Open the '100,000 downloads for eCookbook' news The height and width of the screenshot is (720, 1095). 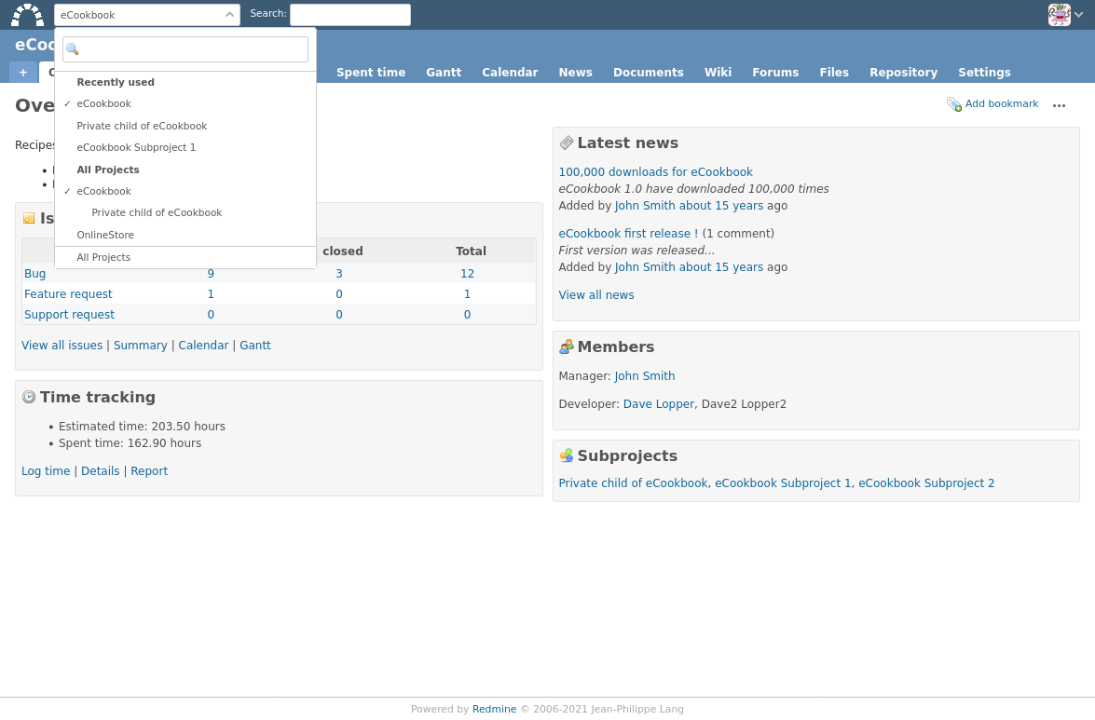(x=656, y=172)
